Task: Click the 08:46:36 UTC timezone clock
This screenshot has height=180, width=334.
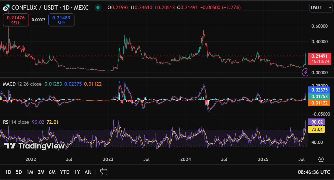Action: coord(314,172)
